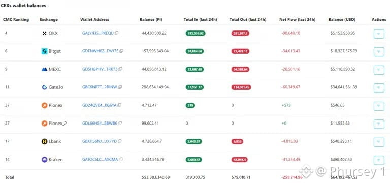The image size is (390, 184).
Task: Copy the Kraken wallet address icon
Action: [x=121, y=159]
